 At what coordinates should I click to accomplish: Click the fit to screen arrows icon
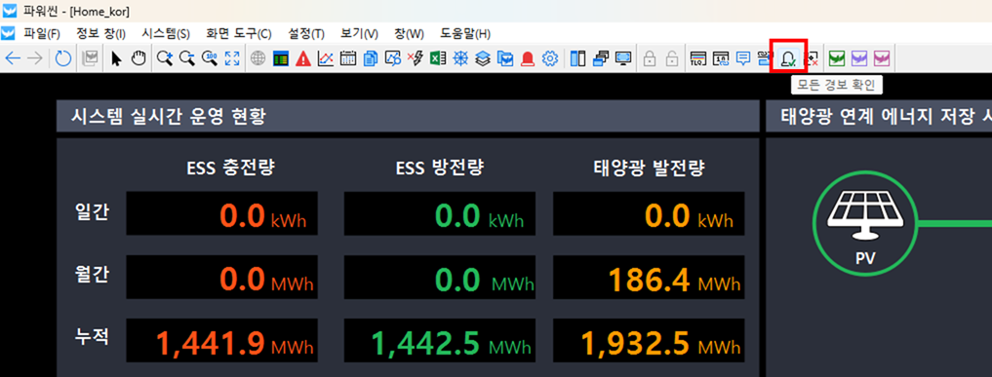[232, 58]
